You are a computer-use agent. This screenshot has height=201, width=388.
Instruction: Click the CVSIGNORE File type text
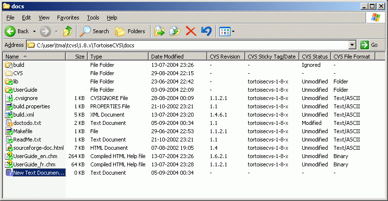(109, 98)
